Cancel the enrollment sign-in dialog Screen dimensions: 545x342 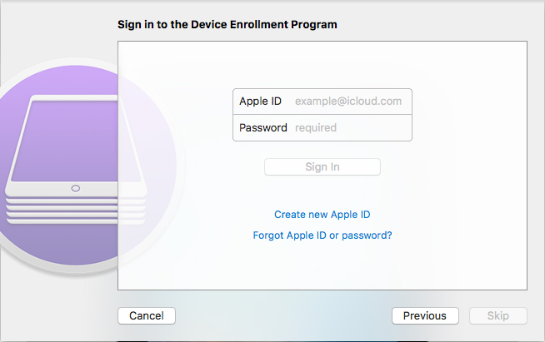(147, 316)
